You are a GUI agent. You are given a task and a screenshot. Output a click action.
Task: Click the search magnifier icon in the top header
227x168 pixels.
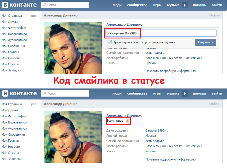click(45, 5)
